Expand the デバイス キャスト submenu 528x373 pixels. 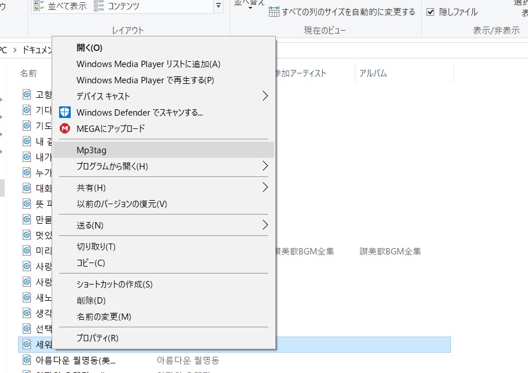click(x=265, y=96)
